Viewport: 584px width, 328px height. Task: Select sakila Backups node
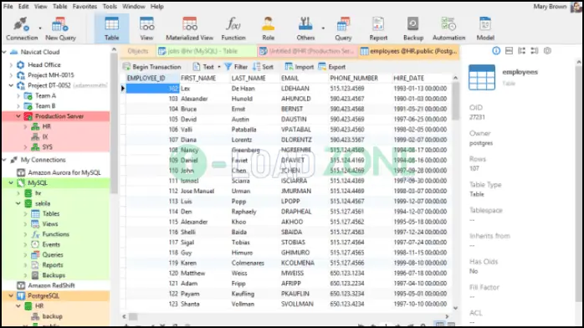tap(54, 275)
